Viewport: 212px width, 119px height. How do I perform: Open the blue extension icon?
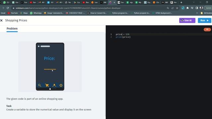pyautogui.click(x=183, y=8)
